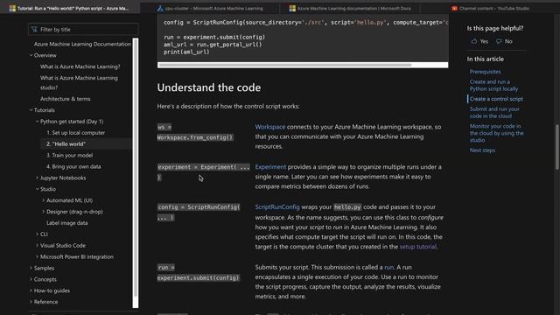The image size is (560, 315).
Task: Click the Experiment link
Action: pyautogui.click(x=270, y=167)
